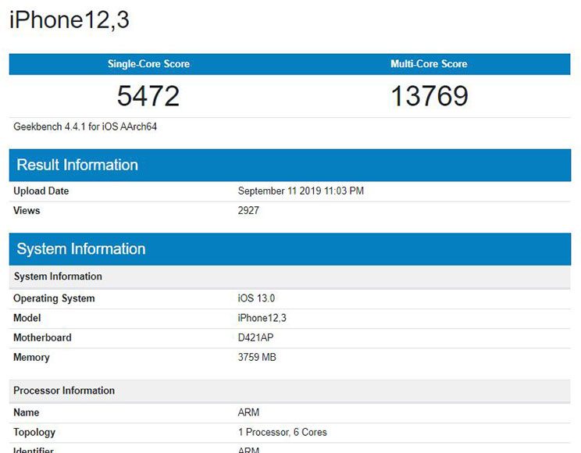Click the iPhone12,3 page title heading

point(70,20)
